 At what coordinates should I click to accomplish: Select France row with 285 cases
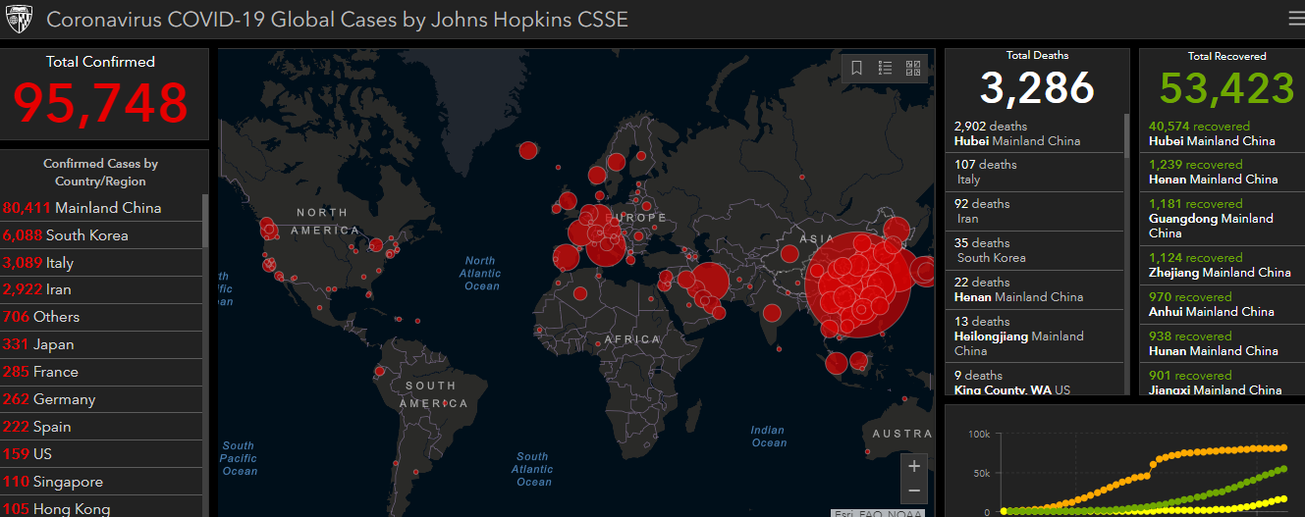pos(101,372)
